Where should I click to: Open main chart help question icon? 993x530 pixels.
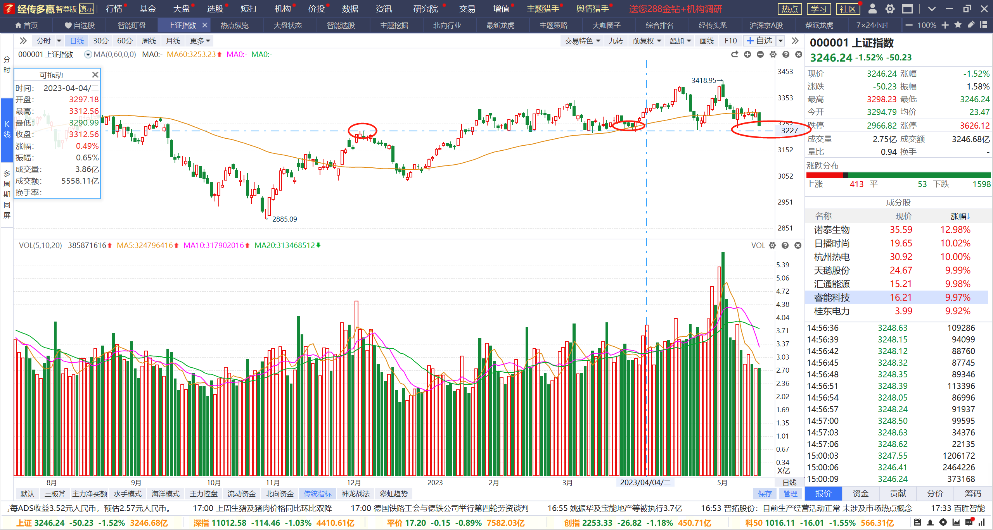click(786, 54)
